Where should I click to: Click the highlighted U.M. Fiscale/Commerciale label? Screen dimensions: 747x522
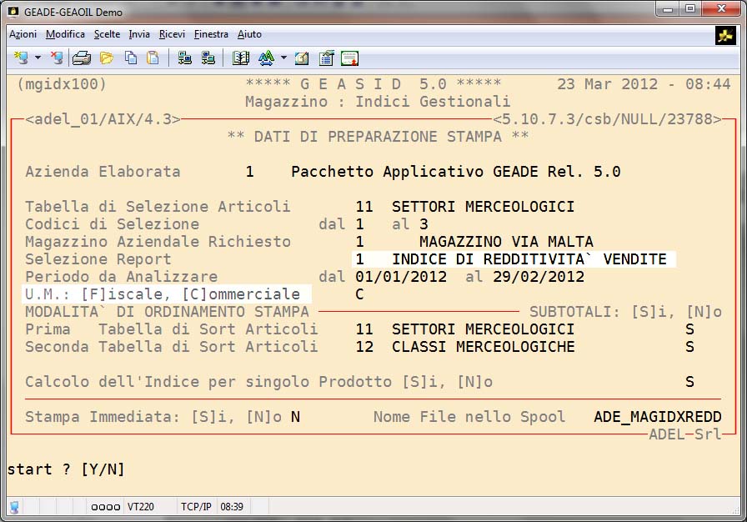tap(167, 294)
